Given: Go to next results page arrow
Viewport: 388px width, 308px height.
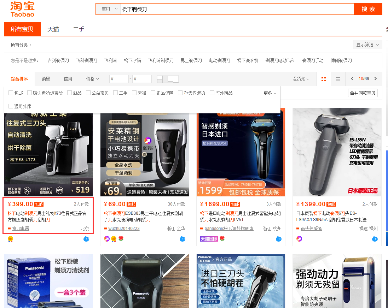Looking at the screenshot, I should (x=376, y=79).
